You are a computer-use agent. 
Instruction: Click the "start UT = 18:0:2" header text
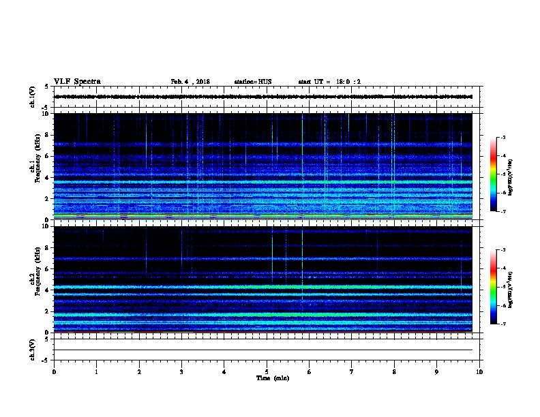point(329,82)
